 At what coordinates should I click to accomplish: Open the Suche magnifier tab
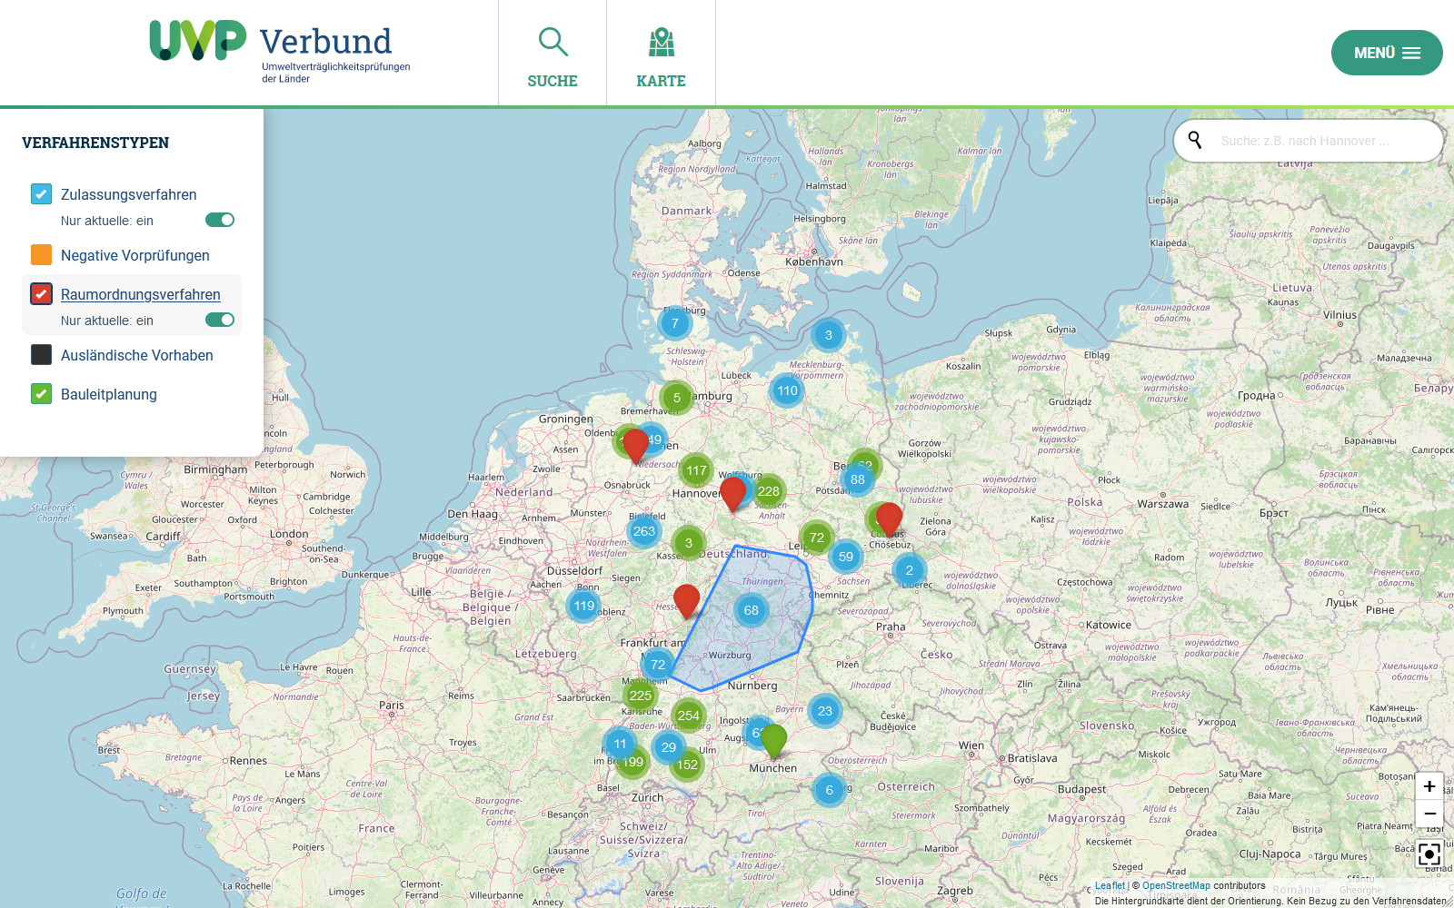click(553, 54)
